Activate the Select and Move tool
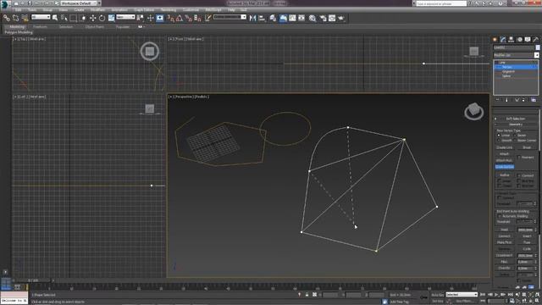The image size is (542, 305). pos(92,18)
